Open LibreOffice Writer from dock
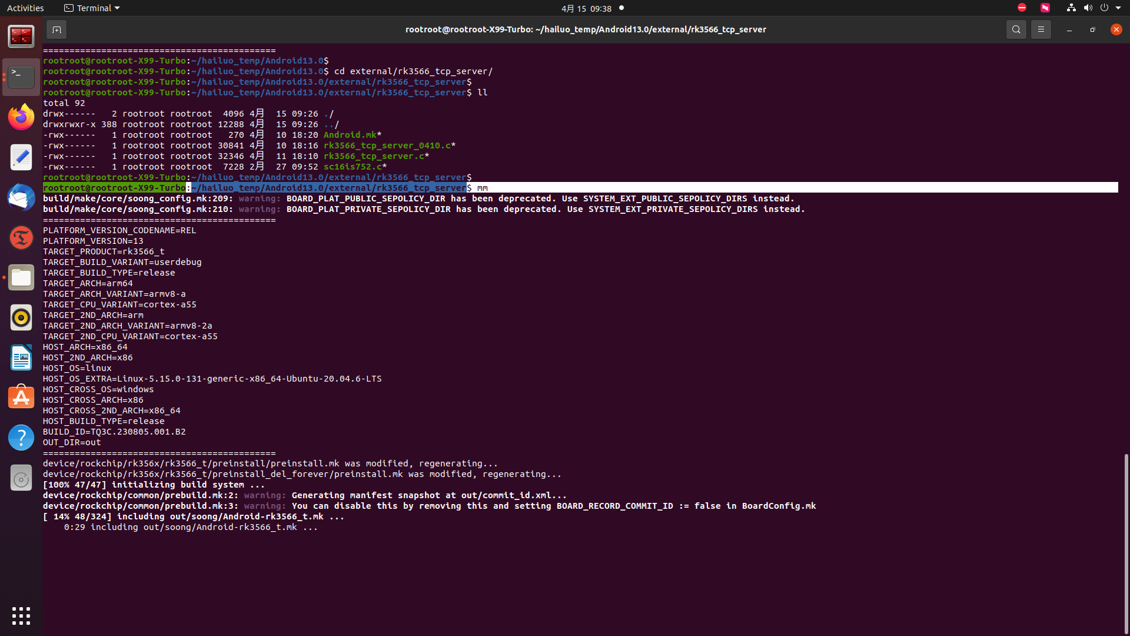 point(21,357)
